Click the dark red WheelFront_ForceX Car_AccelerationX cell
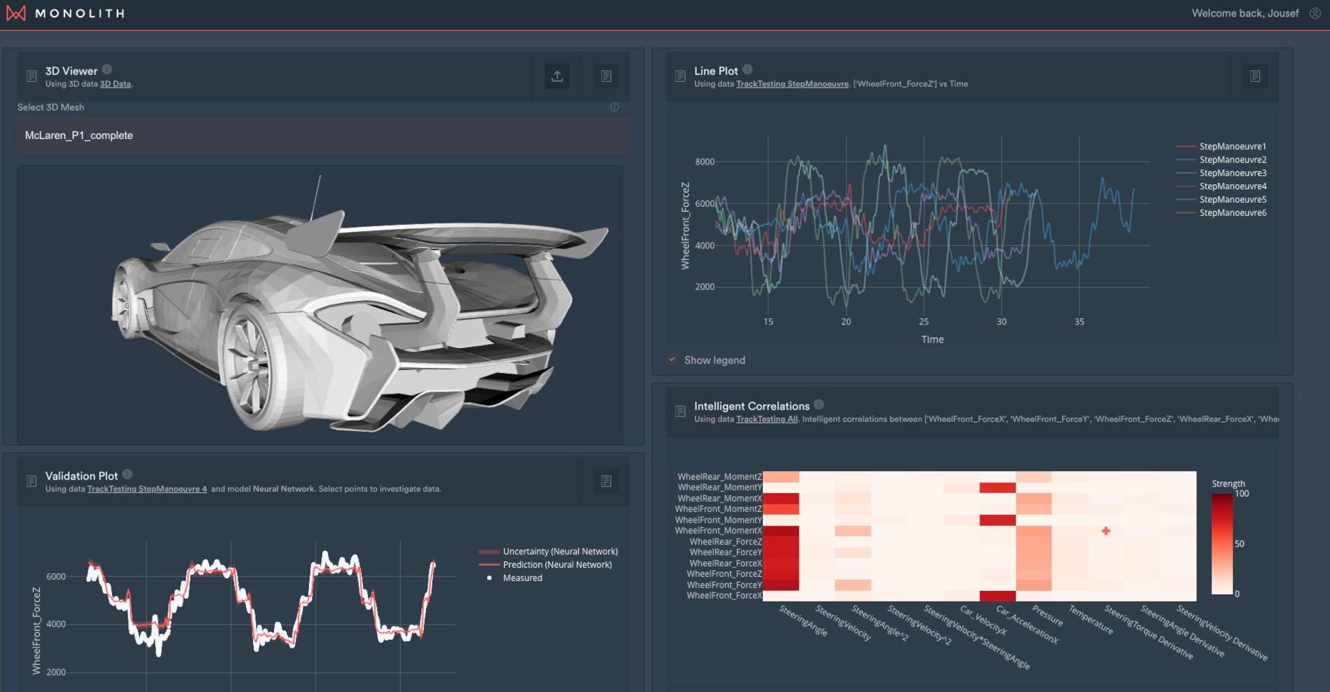 [997, 595]
